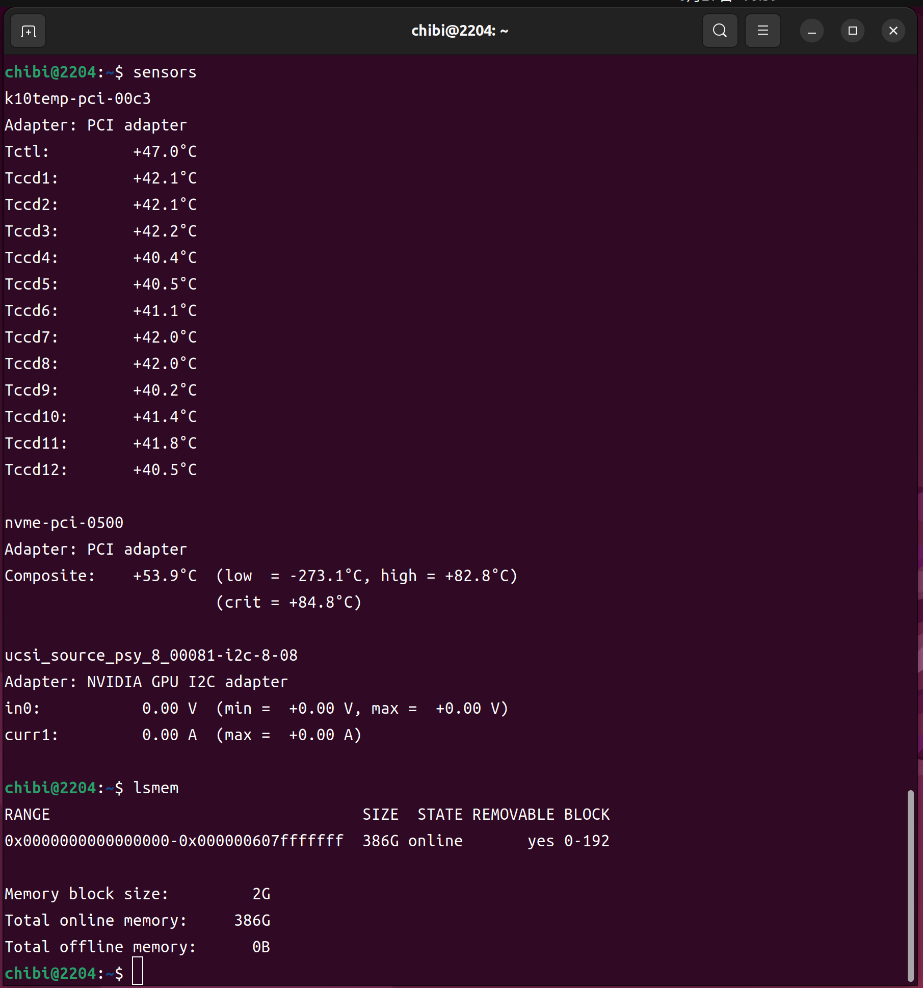Click the nvme-pci-0500 device name
The width and height of the screenshot is (923, 988).
(64, 523)
